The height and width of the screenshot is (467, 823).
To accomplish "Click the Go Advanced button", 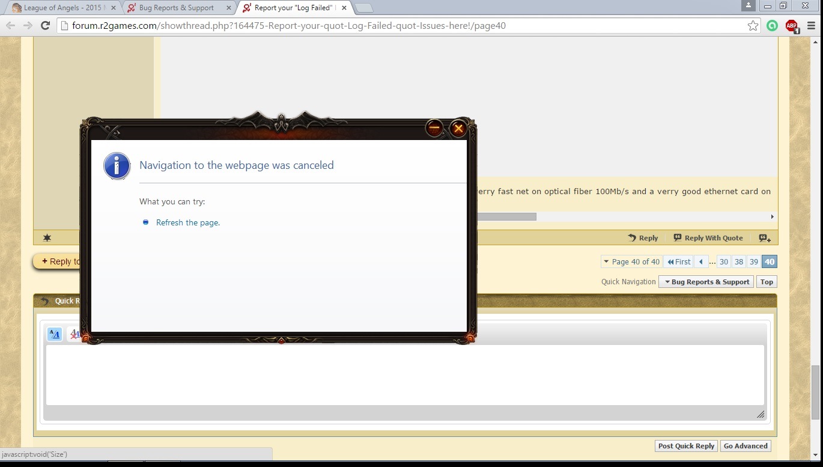I will pos(745,446).
